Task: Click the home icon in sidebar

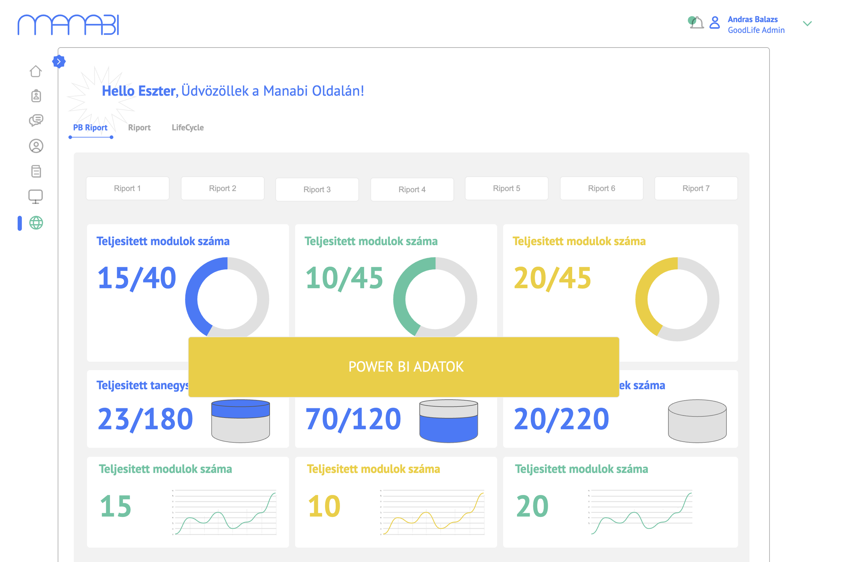Action: click(35, 71)
